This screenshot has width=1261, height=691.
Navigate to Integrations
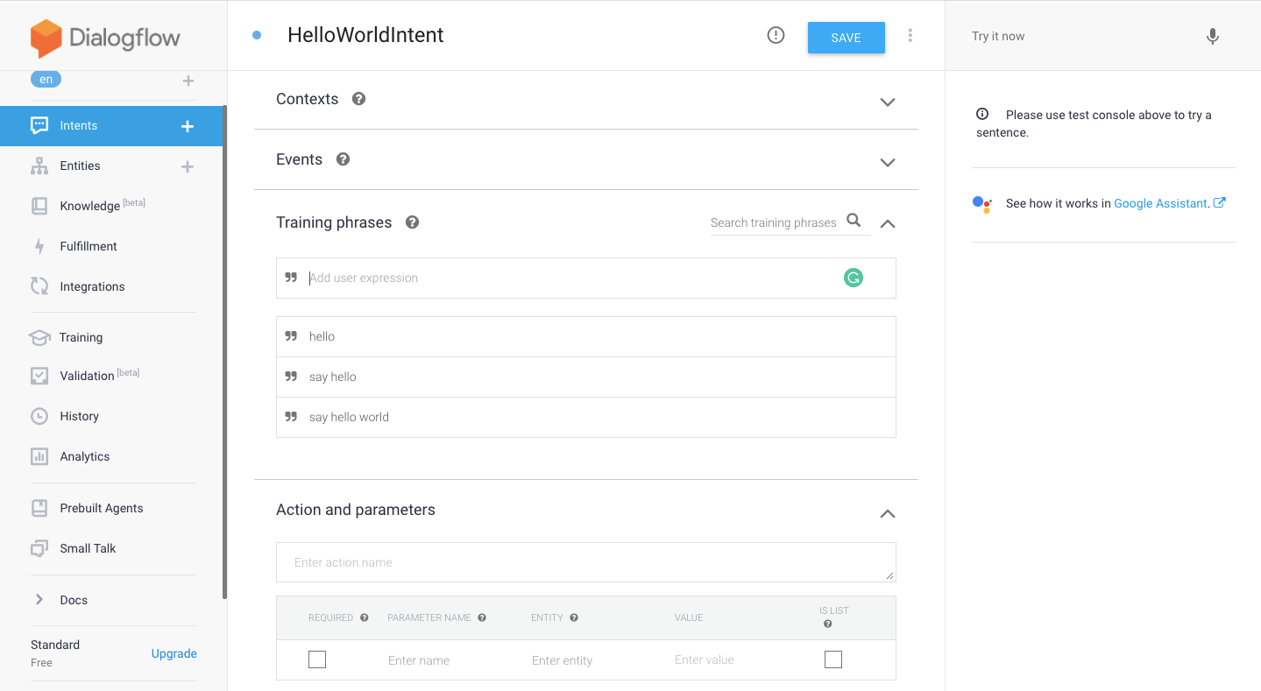pyautogui.click(x=91, y=286)
